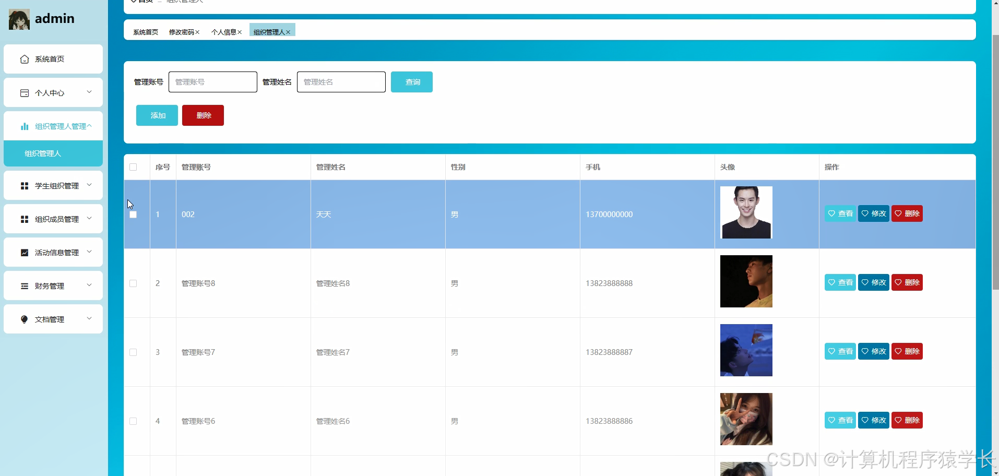This screenshot has height=476, width=999.
Task: Toggle the select-all checkbox in table header
Action: 133,167
